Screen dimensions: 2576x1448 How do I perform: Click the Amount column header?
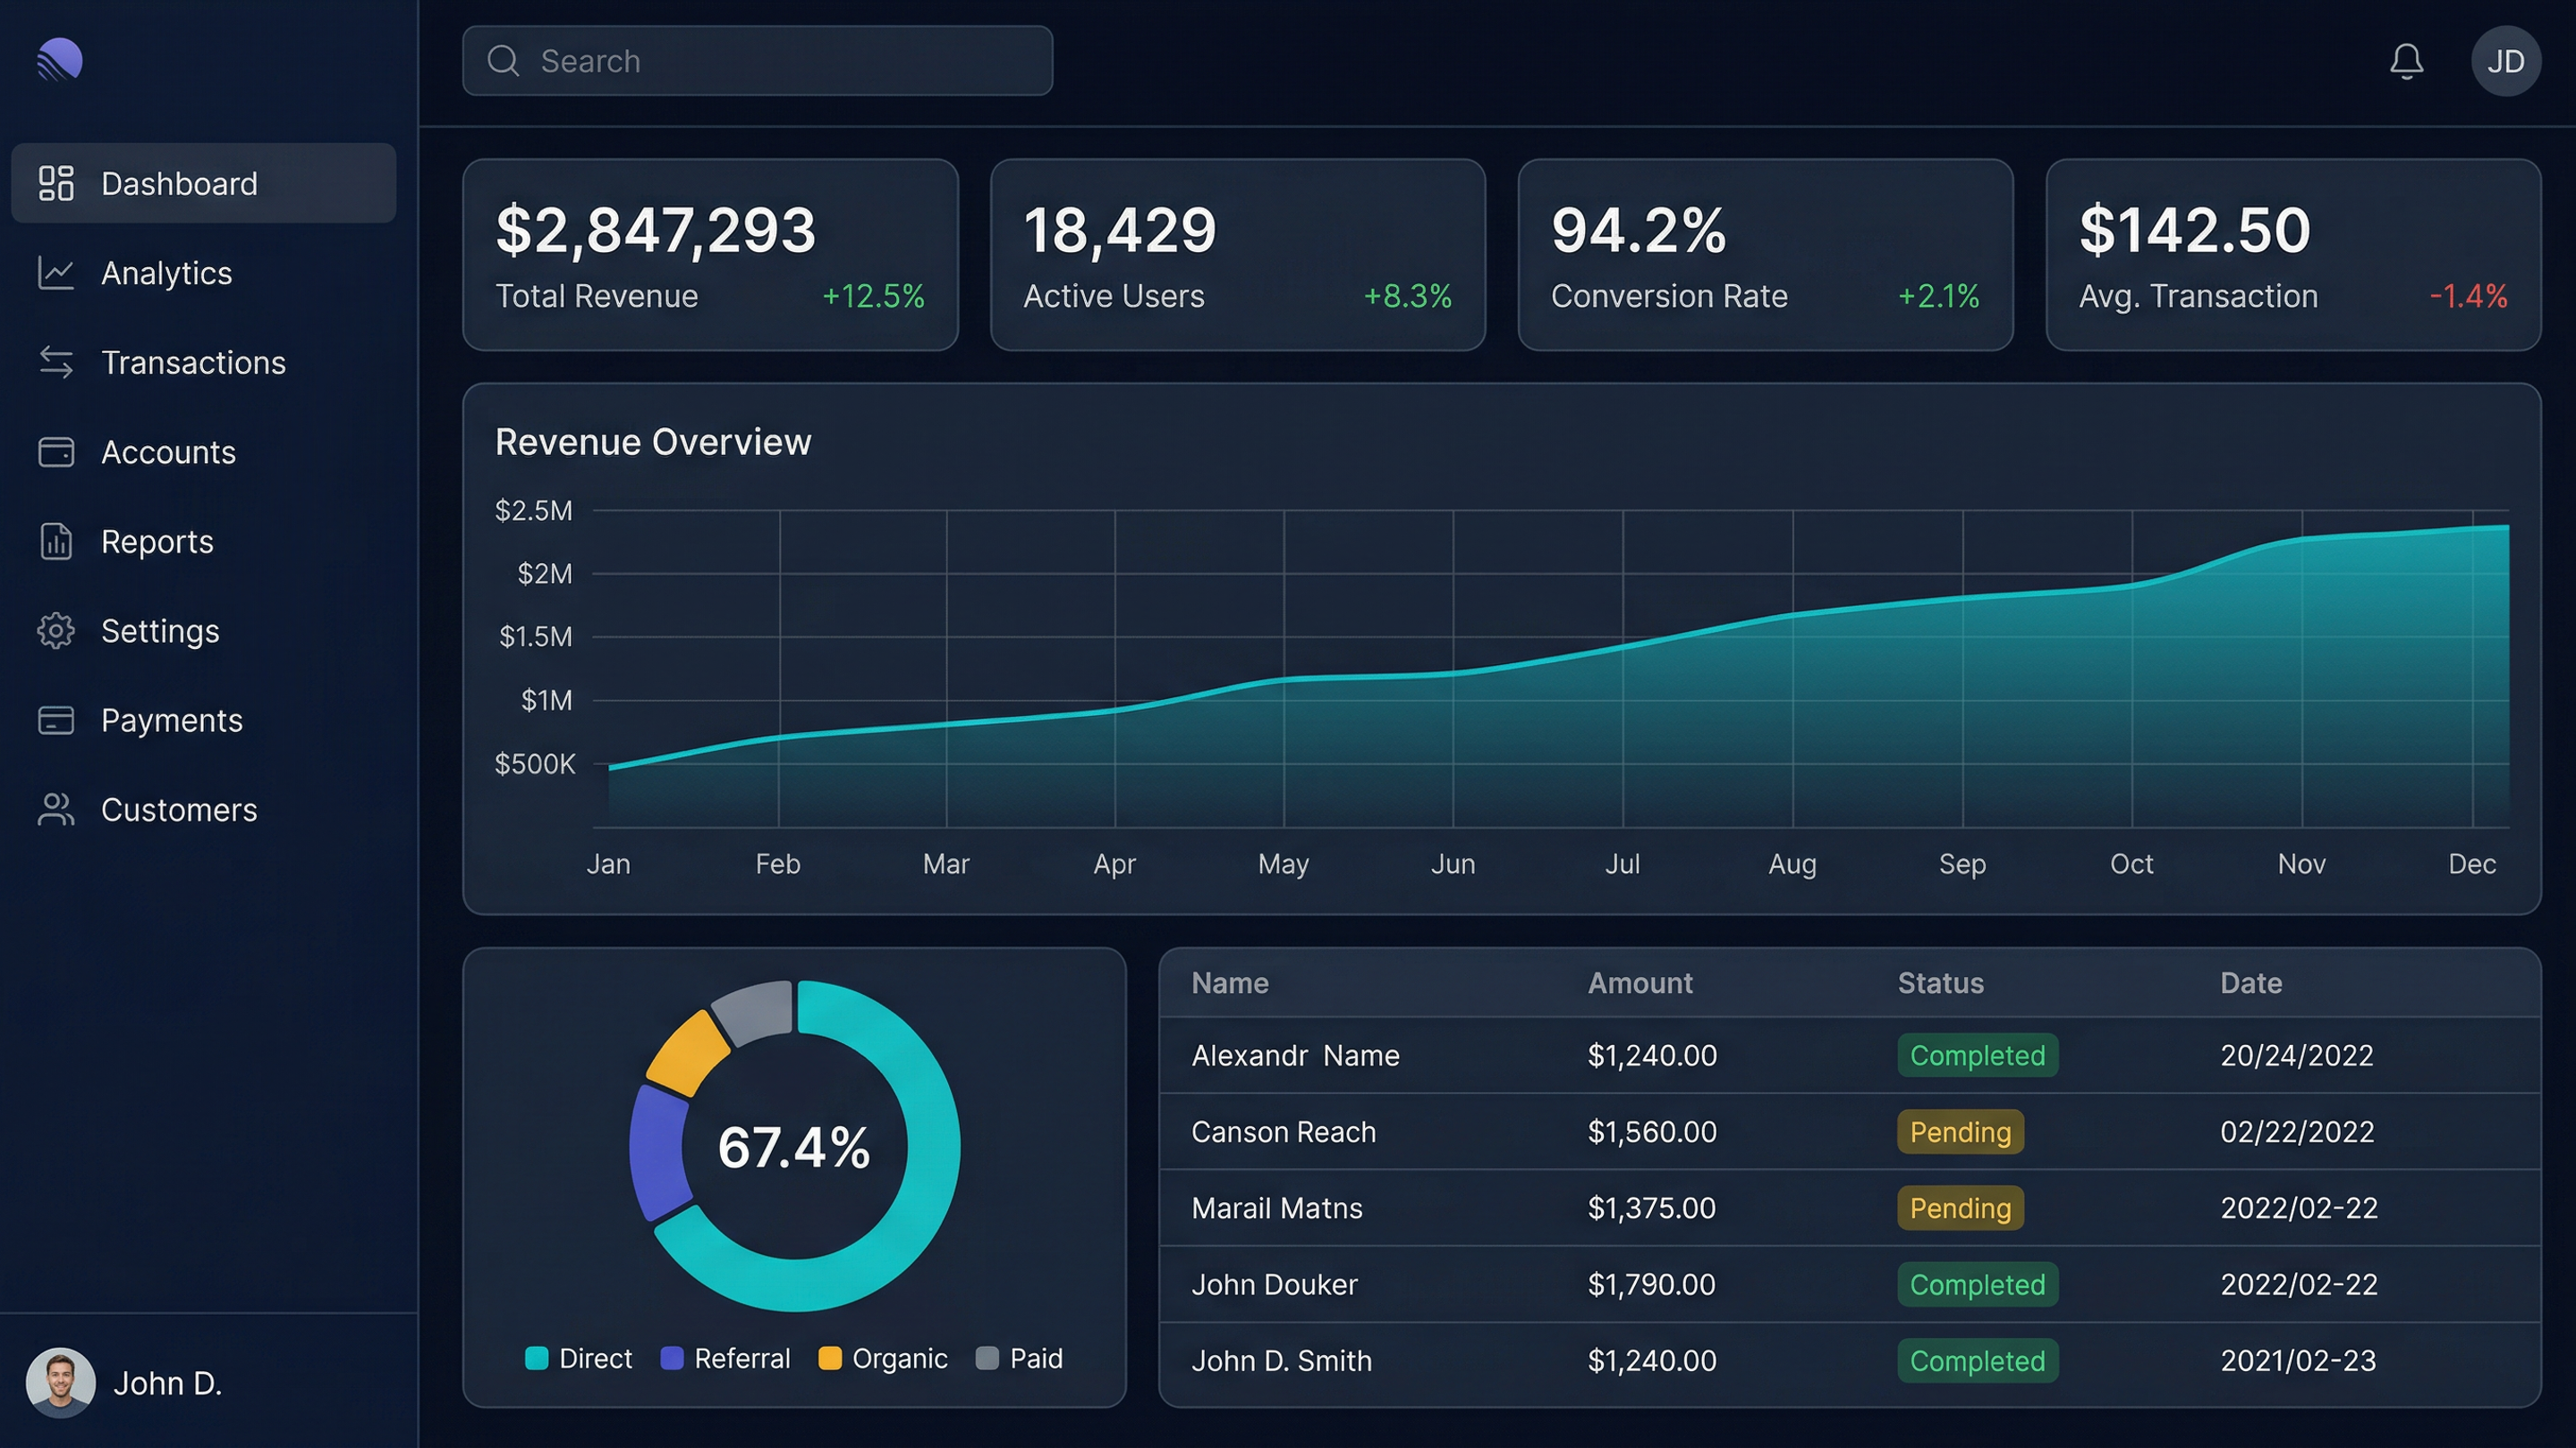click(x=1640, y=983)
